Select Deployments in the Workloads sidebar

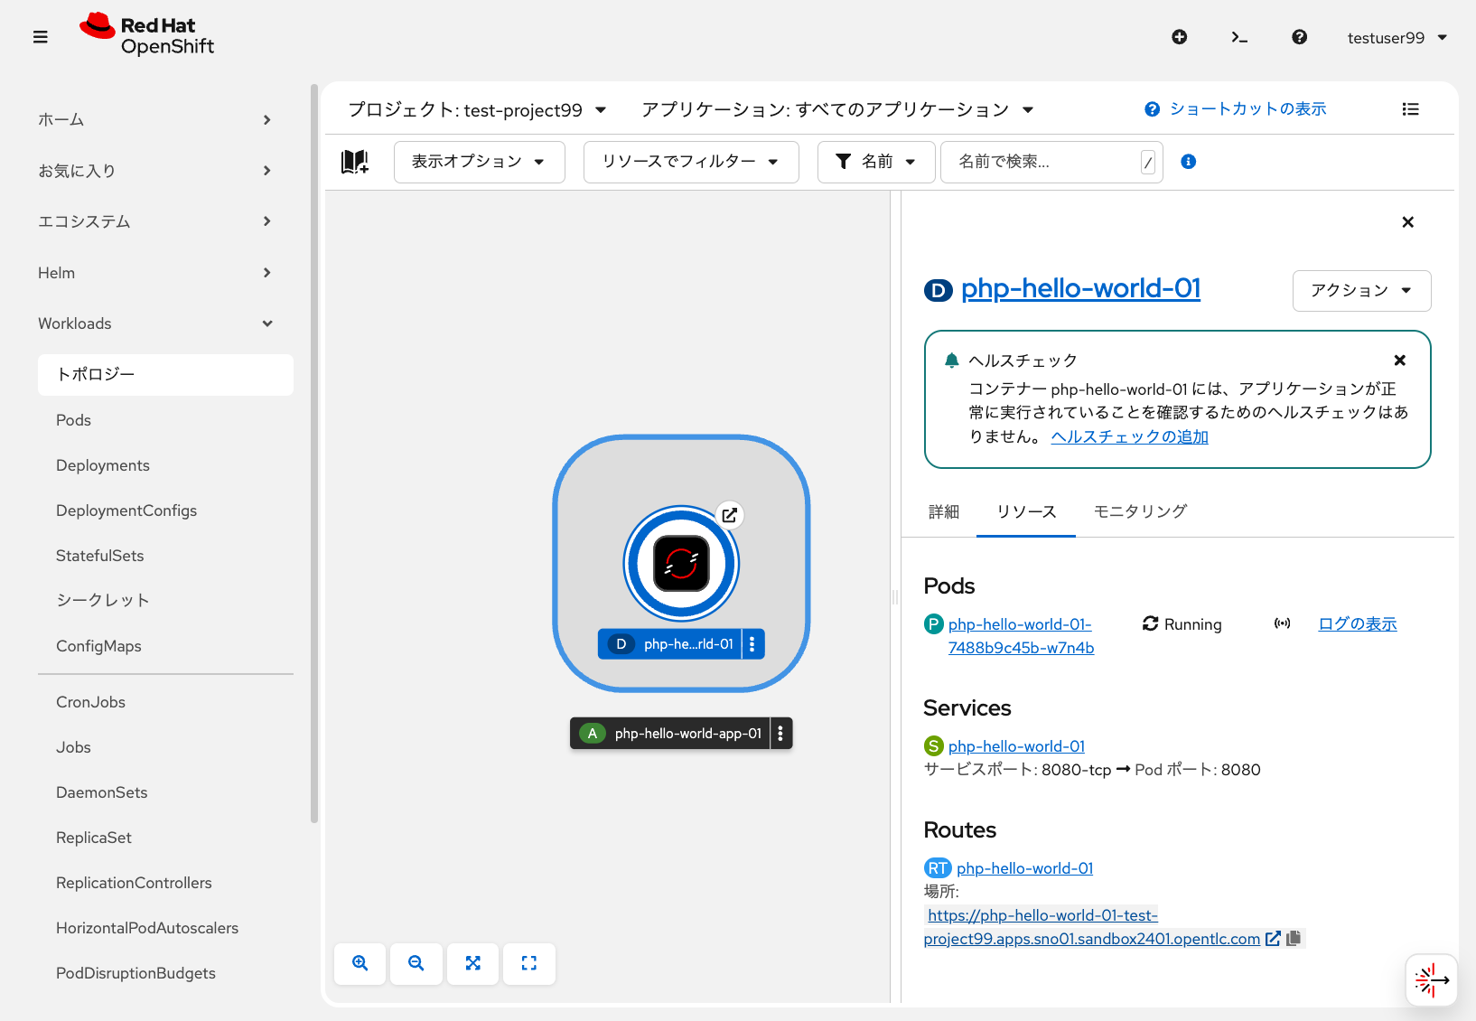102,464
